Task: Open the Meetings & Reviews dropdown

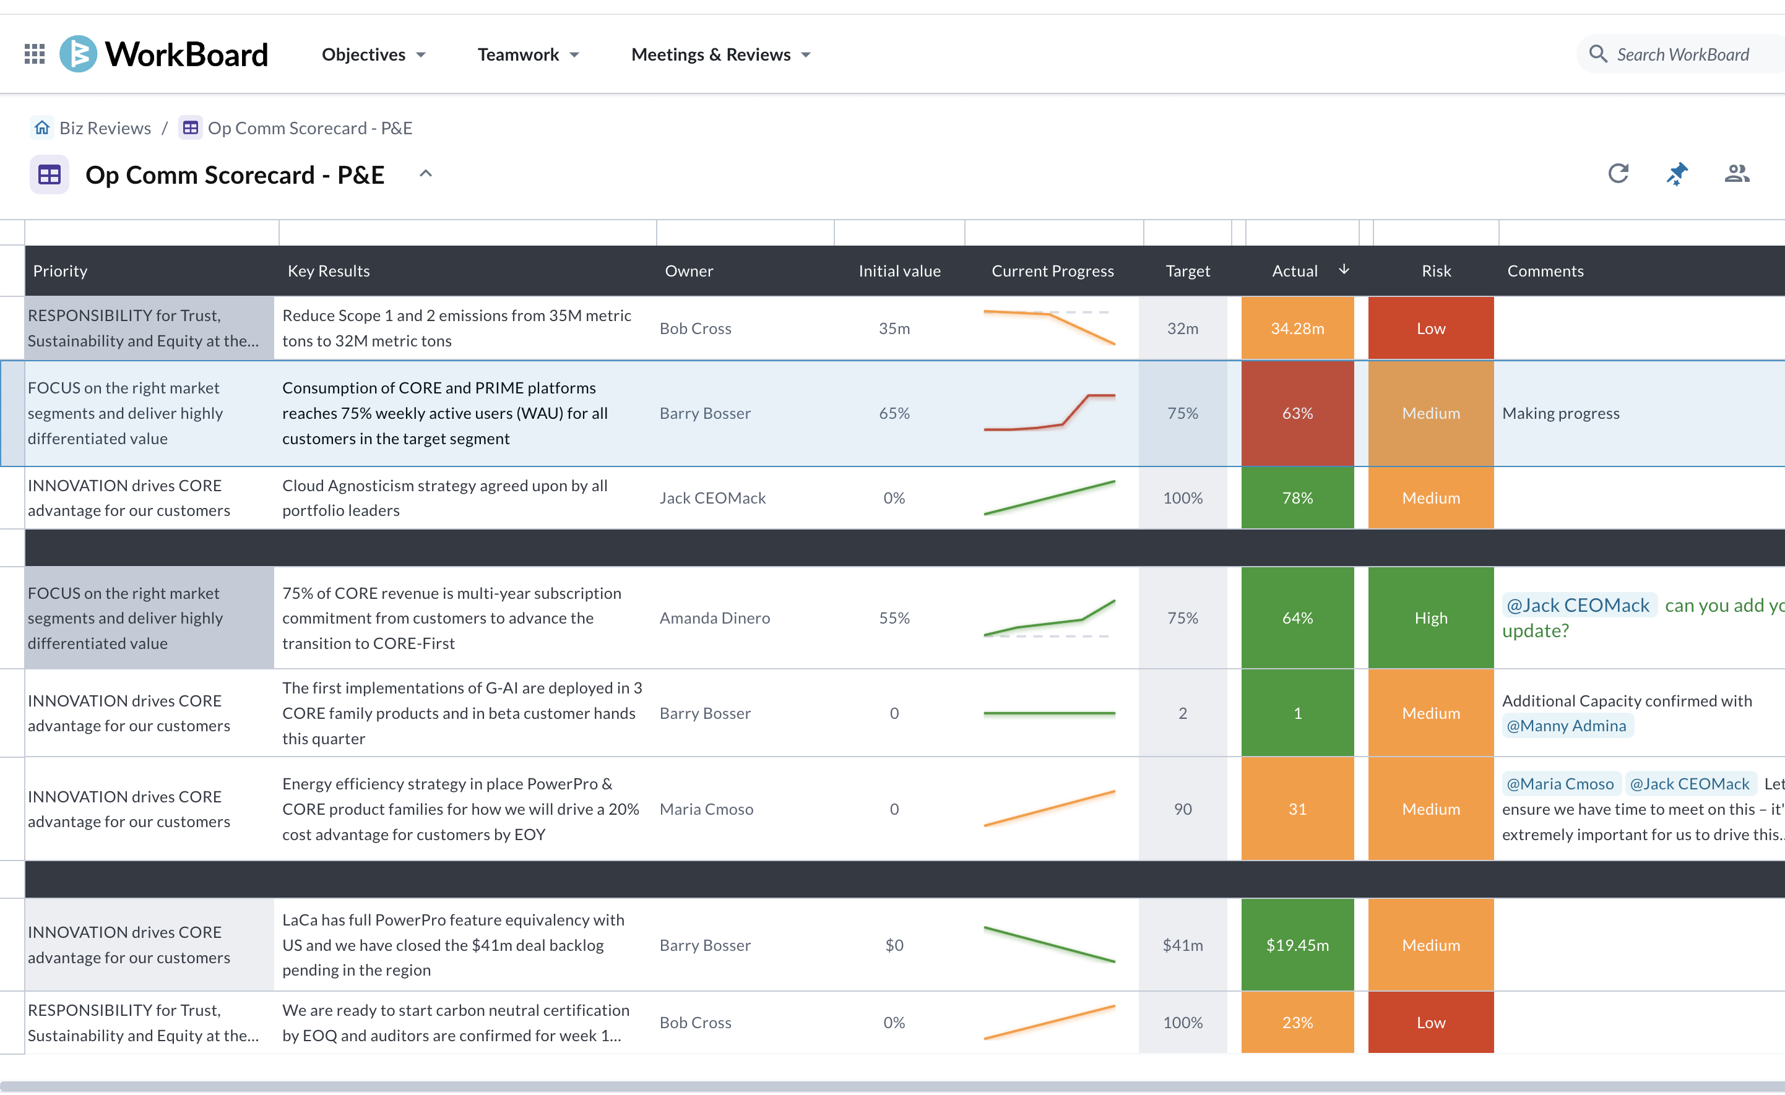Action: pyautogui.click(x=721, y=55)
